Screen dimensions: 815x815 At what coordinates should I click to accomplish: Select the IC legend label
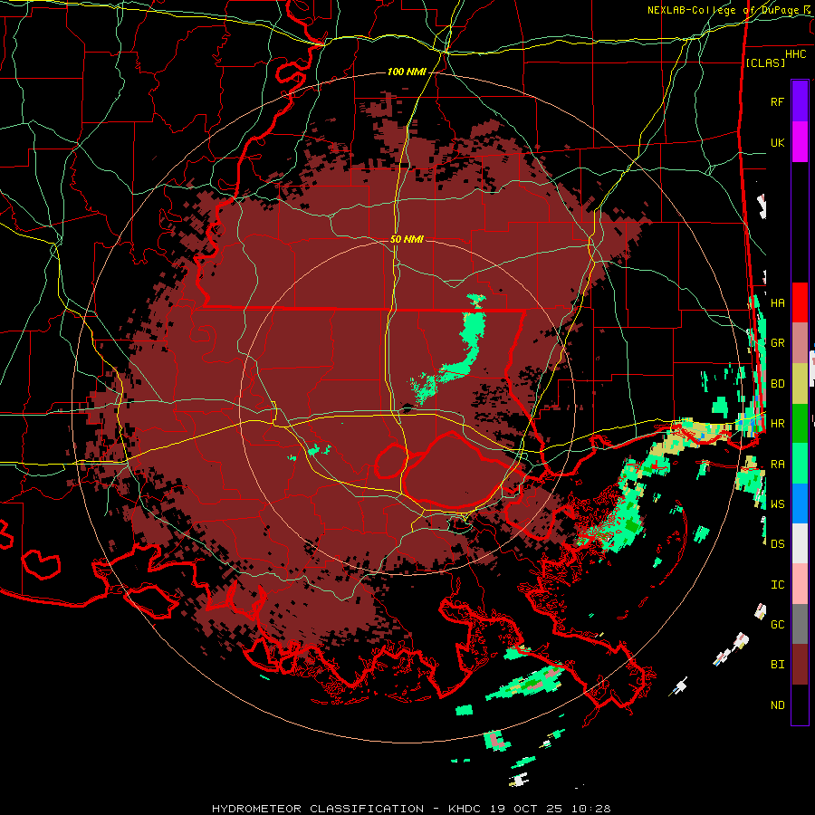[777, 585]
